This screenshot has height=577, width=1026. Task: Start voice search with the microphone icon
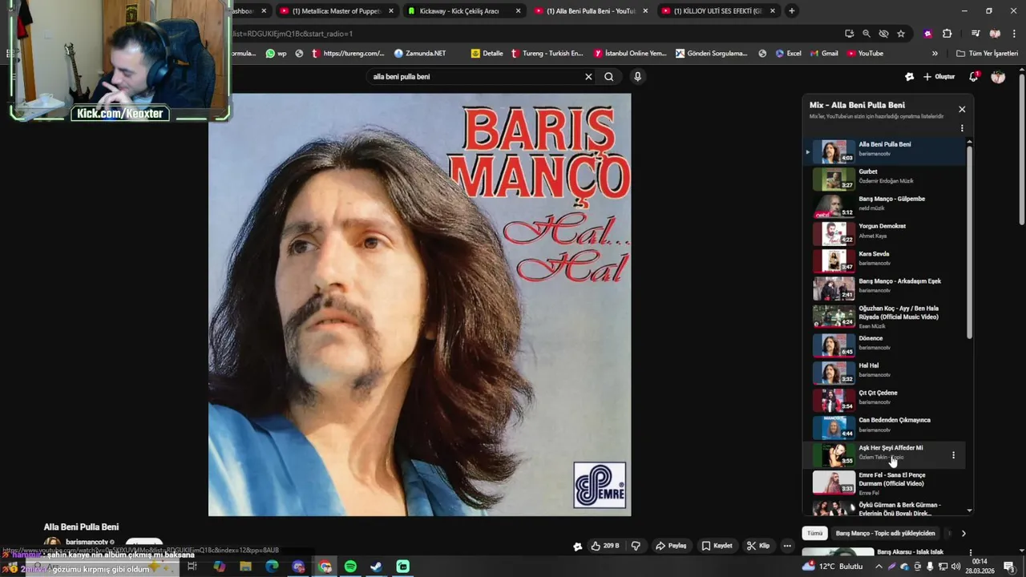click(x=637, y=77)
